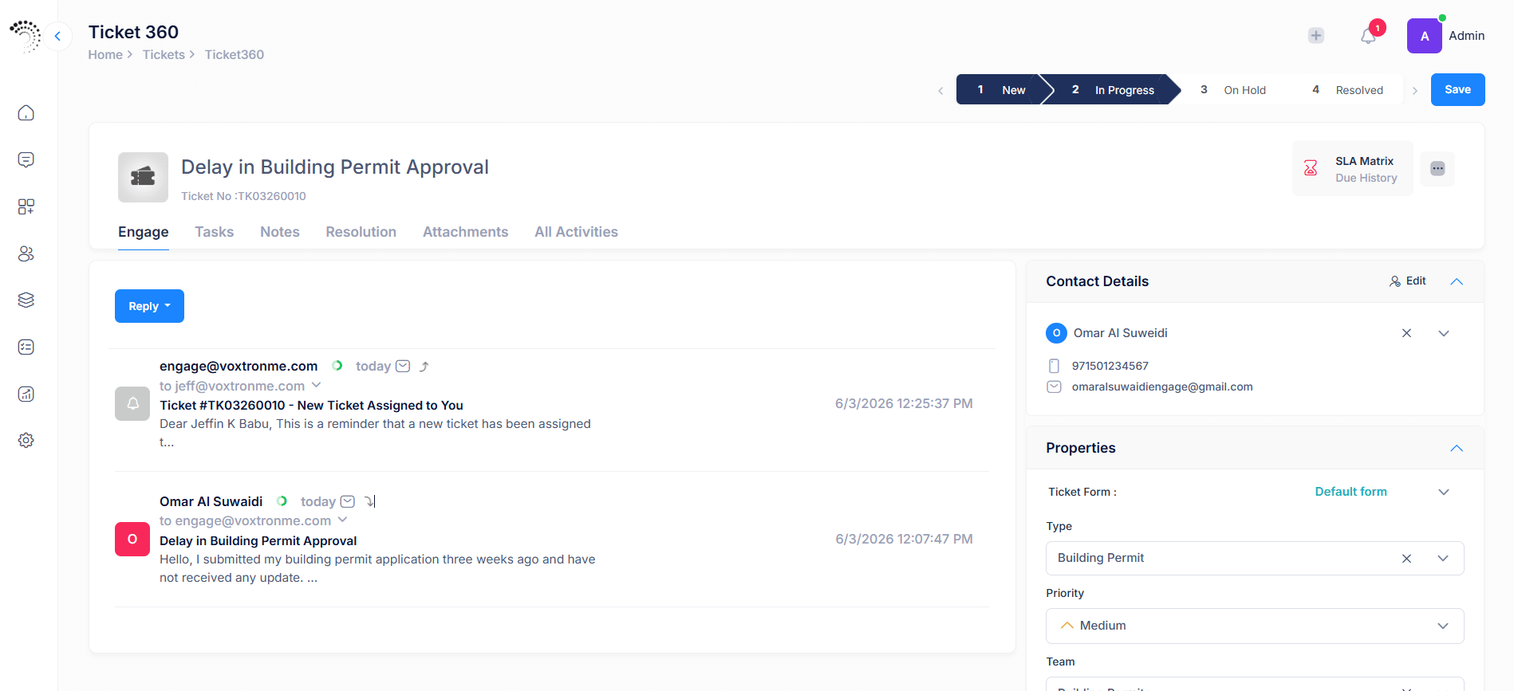Viewport: 1514px width, 691px height.
Task: Click the ticket thumbnail icon
Action: point(143,177)
